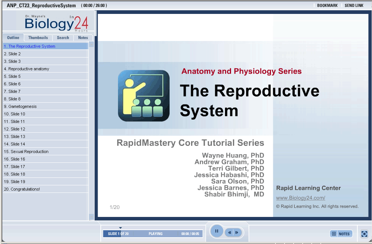Click the Biology24 logo
The height and width of the screenshot is (244, 372).
(x=56, y=23)
